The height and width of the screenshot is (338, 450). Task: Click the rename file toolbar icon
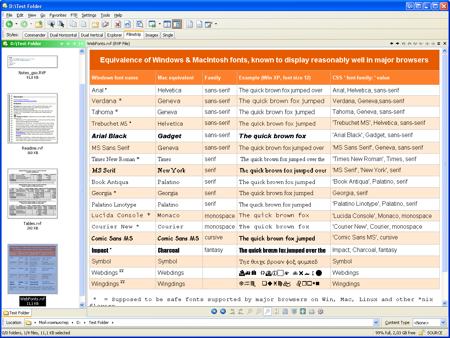tap(105, 24)
